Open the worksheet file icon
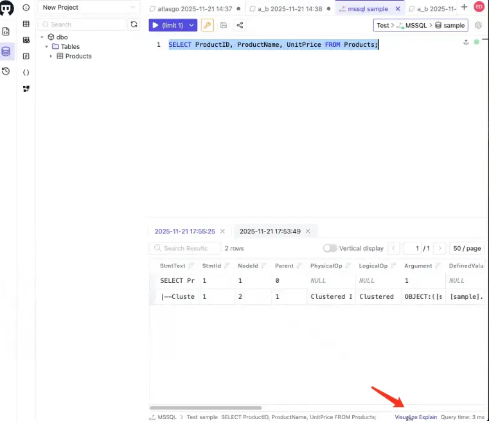 coord(6,32)
